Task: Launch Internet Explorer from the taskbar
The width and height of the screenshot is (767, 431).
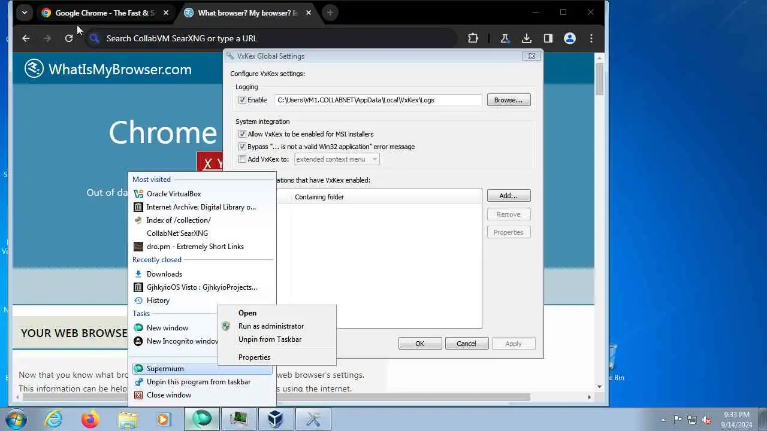Action: coord(54,419)
